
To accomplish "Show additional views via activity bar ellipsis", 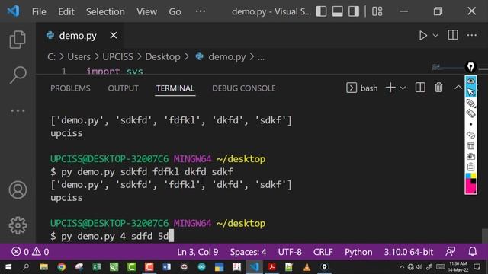I will coord(18,110).
